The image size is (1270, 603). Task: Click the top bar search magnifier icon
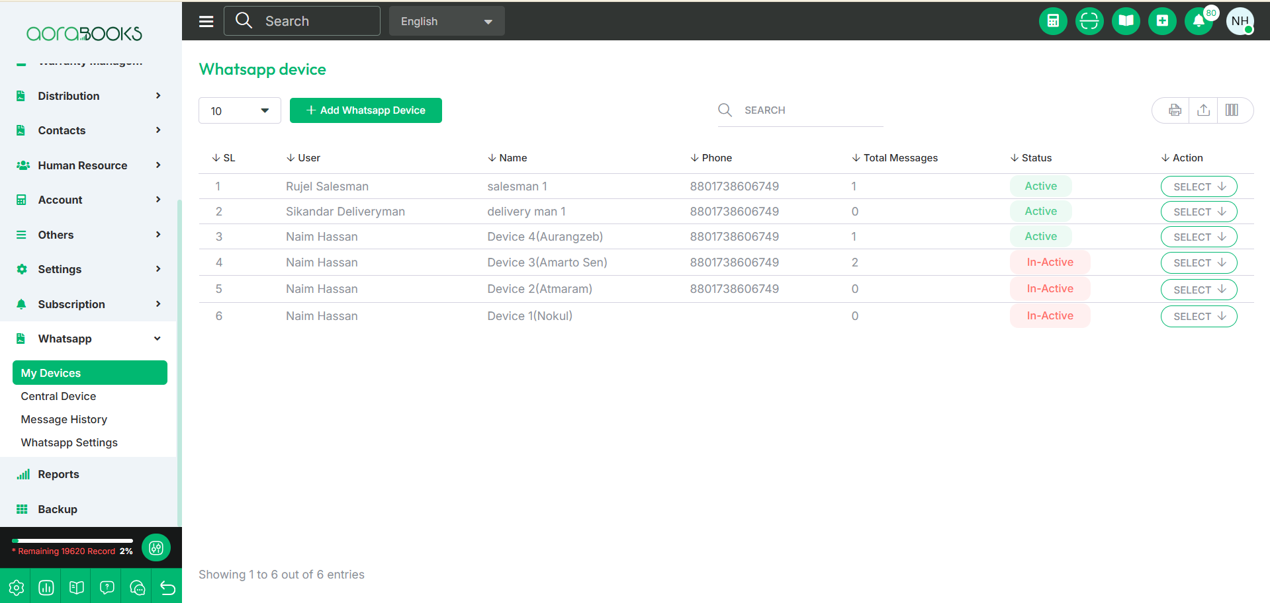[x=244, y=20]
